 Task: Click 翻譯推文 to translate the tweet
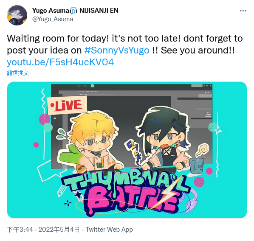pos(18,73)
